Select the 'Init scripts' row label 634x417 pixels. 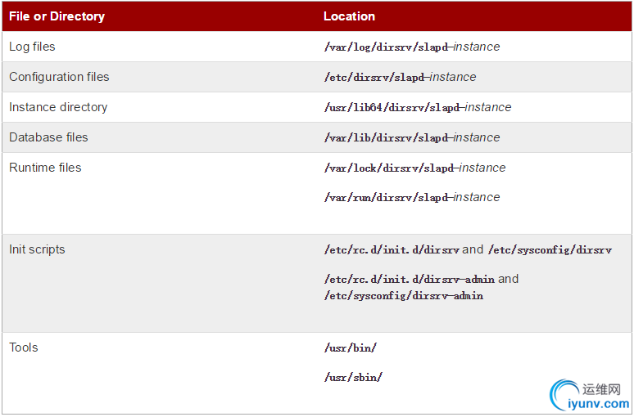tap(37, 249)
